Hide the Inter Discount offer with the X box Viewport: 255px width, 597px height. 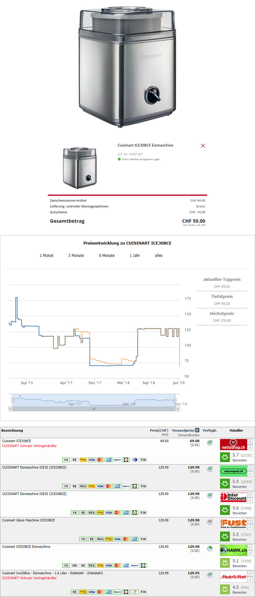250,501
